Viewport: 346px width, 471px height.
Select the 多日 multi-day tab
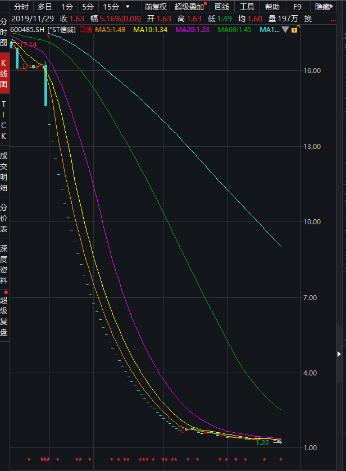(x=44, y=7)
